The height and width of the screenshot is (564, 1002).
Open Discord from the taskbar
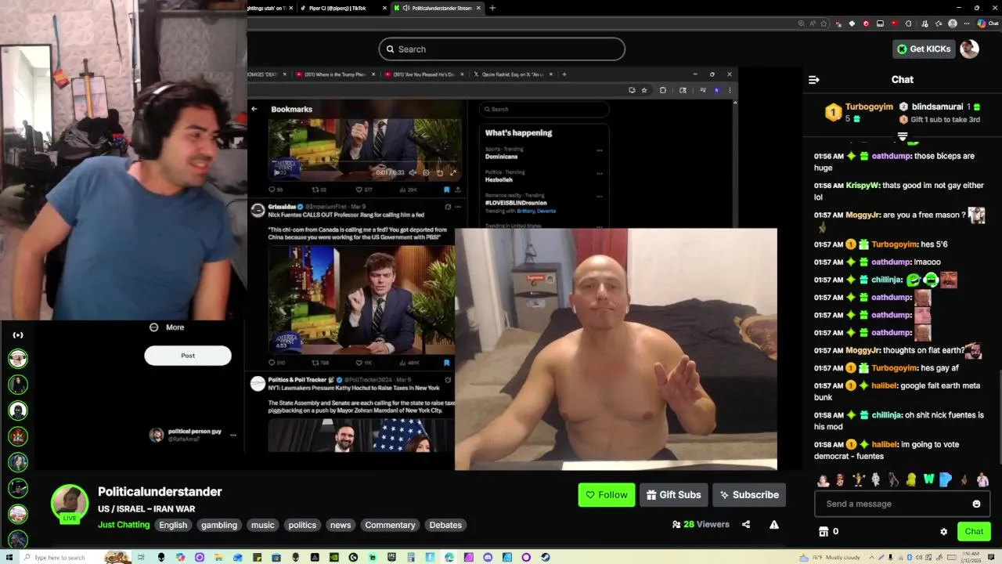(488, 558)
